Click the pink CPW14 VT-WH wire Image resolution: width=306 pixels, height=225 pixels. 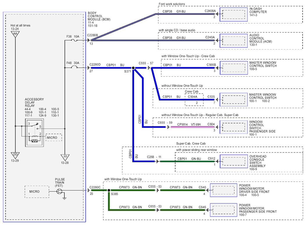pyautogui.click(x=193, y=127)
